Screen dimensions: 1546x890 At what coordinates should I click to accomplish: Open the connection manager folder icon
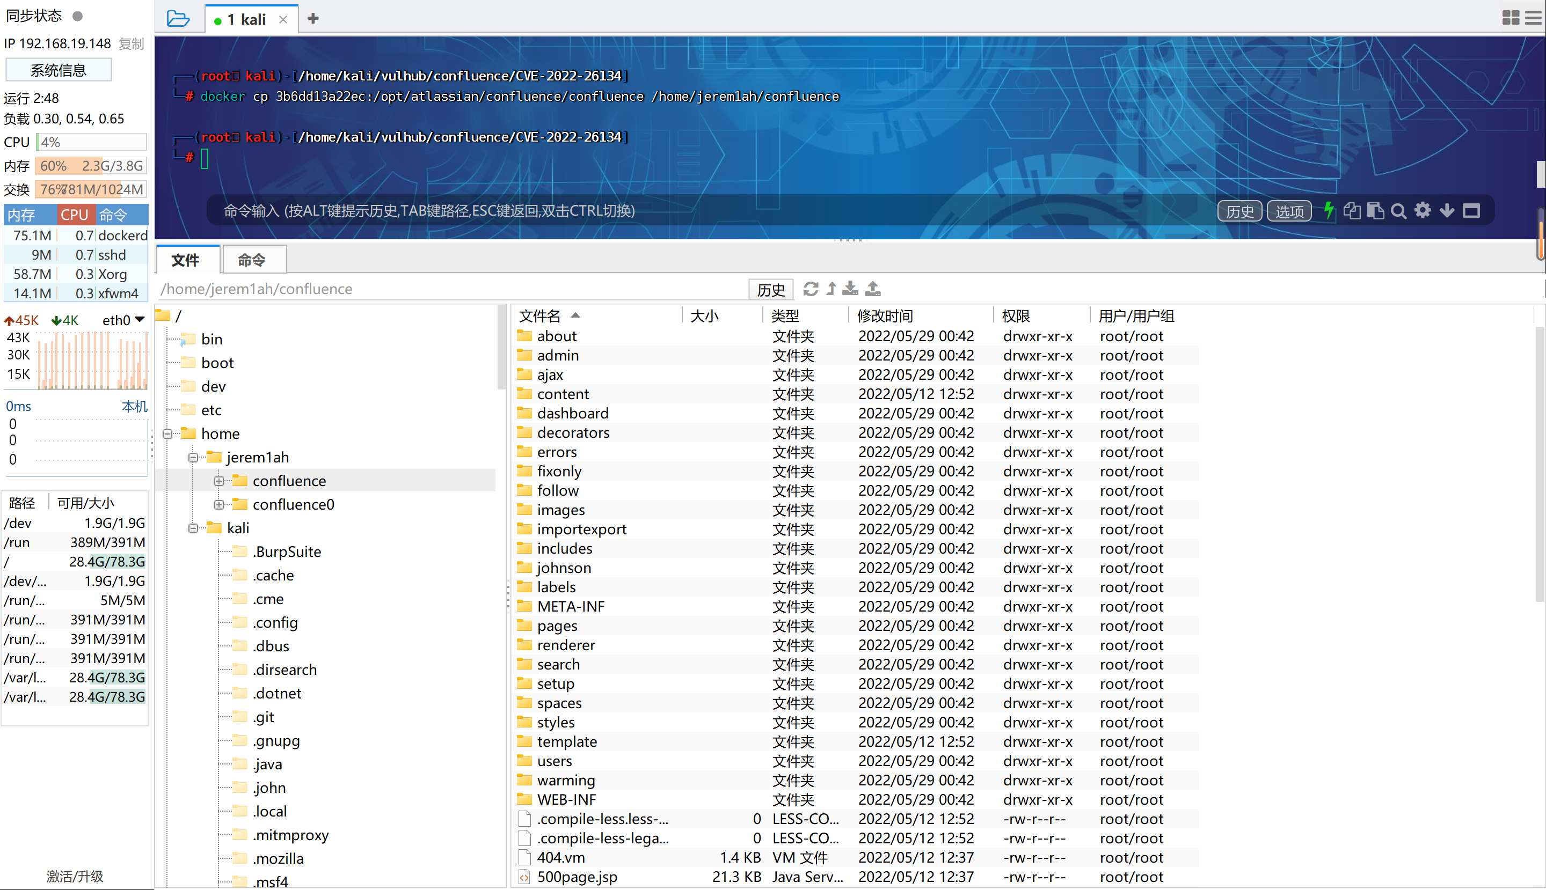(178, 18)
